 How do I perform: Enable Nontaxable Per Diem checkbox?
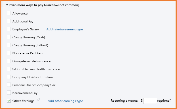tap(9, 53)
